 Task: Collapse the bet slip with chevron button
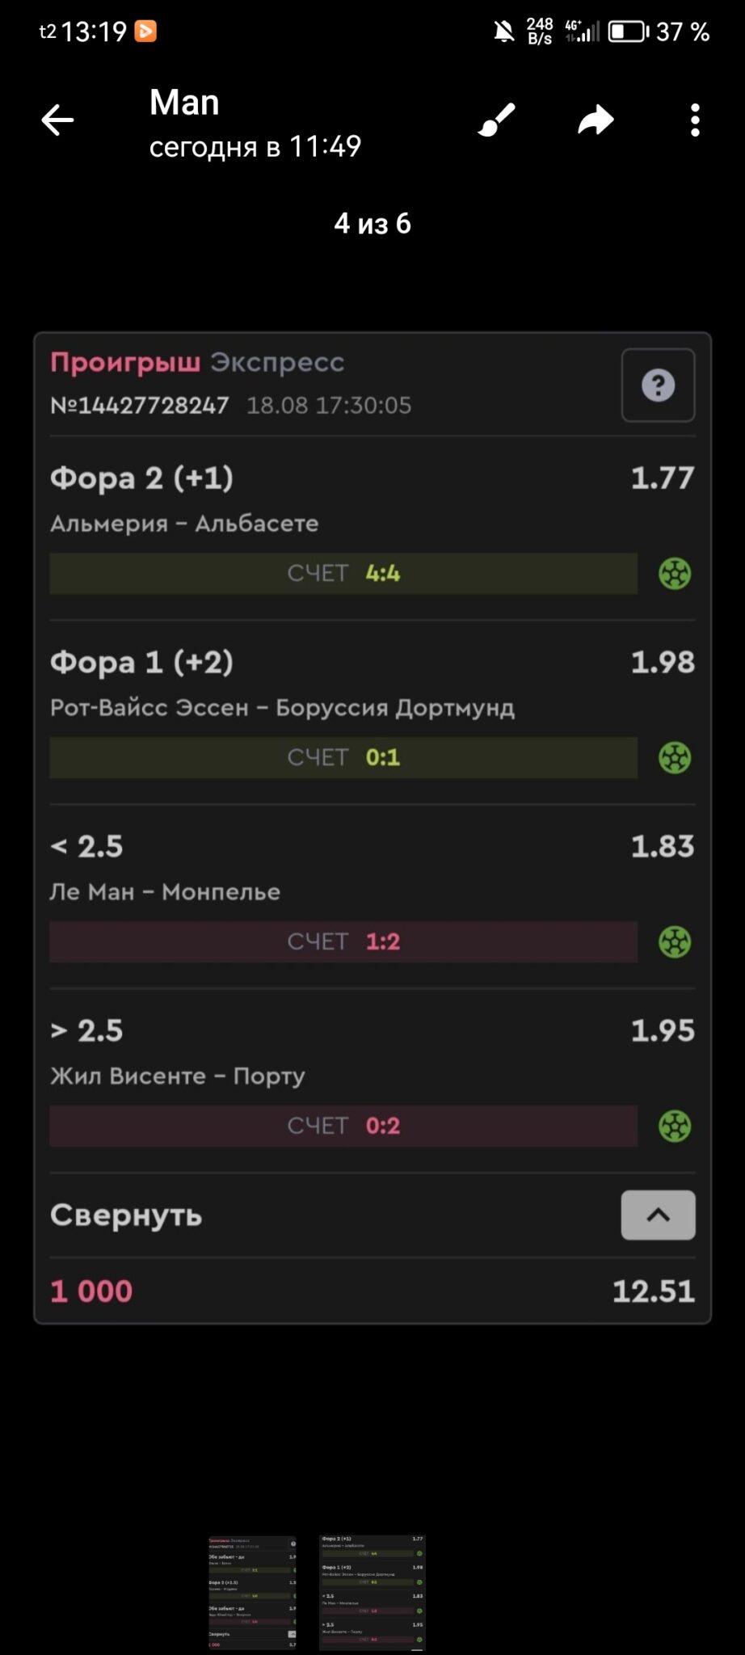pyautogui.click(x=658, y=1215)
